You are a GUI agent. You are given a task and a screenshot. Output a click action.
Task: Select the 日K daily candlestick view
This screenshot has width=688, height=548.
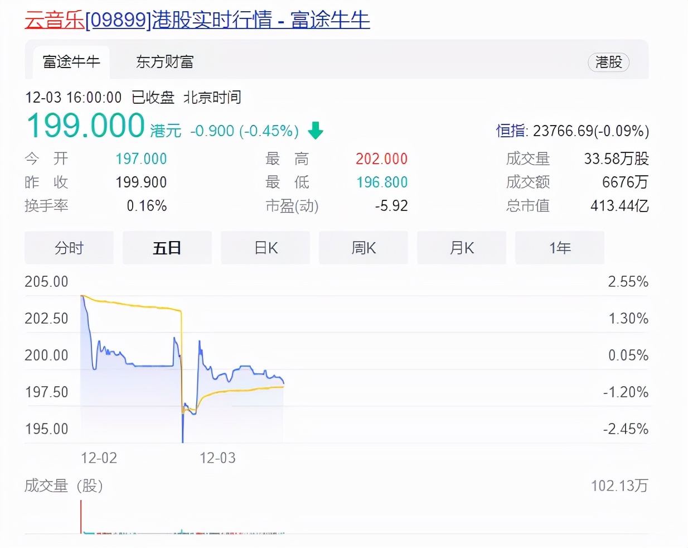pyautogui.click(x=265, y=248)
